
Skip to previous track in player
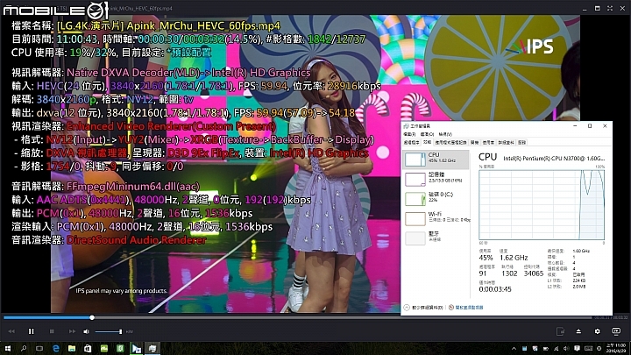pyautogui.click(x=11, y=331)
